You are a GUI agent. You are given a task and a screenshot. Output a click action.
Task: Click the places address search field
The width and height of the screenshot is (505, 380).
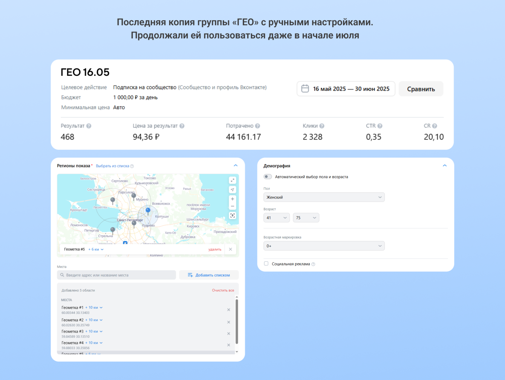pos(116,275)
